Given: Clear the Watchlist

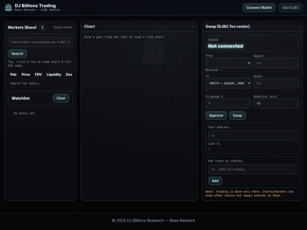Looking at the screenshot, I should click(x=61, y=98).
